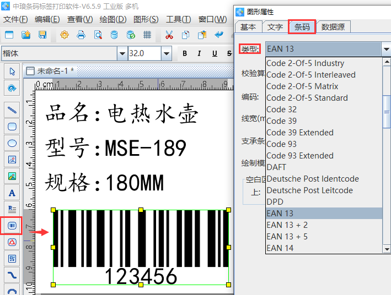
Task: Cut selection with scissors icon
Action: point(169,35)
